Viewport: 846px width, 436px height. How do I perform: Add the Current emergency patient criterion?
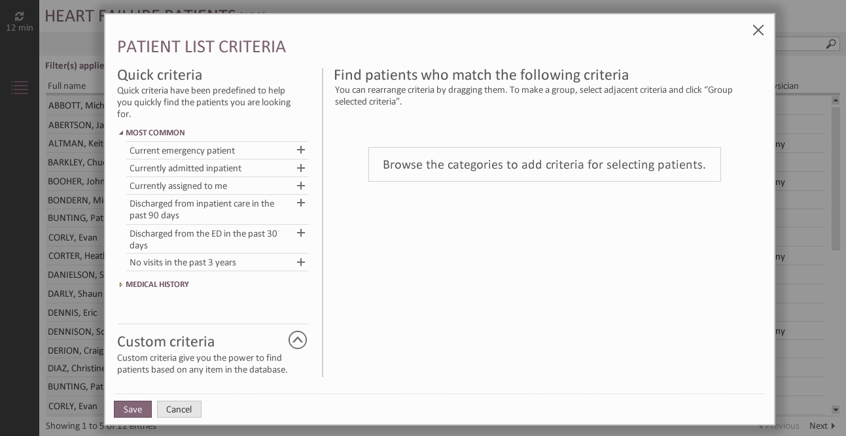coord(301,150)
